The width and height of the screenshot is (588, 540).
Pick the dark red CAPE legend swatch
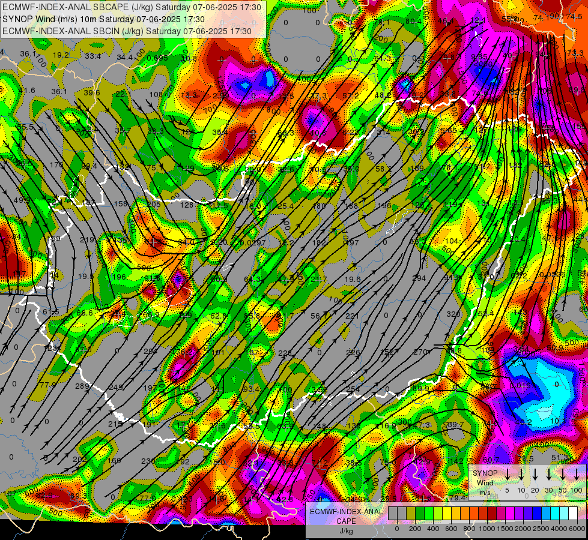click(x=492, y=514)
